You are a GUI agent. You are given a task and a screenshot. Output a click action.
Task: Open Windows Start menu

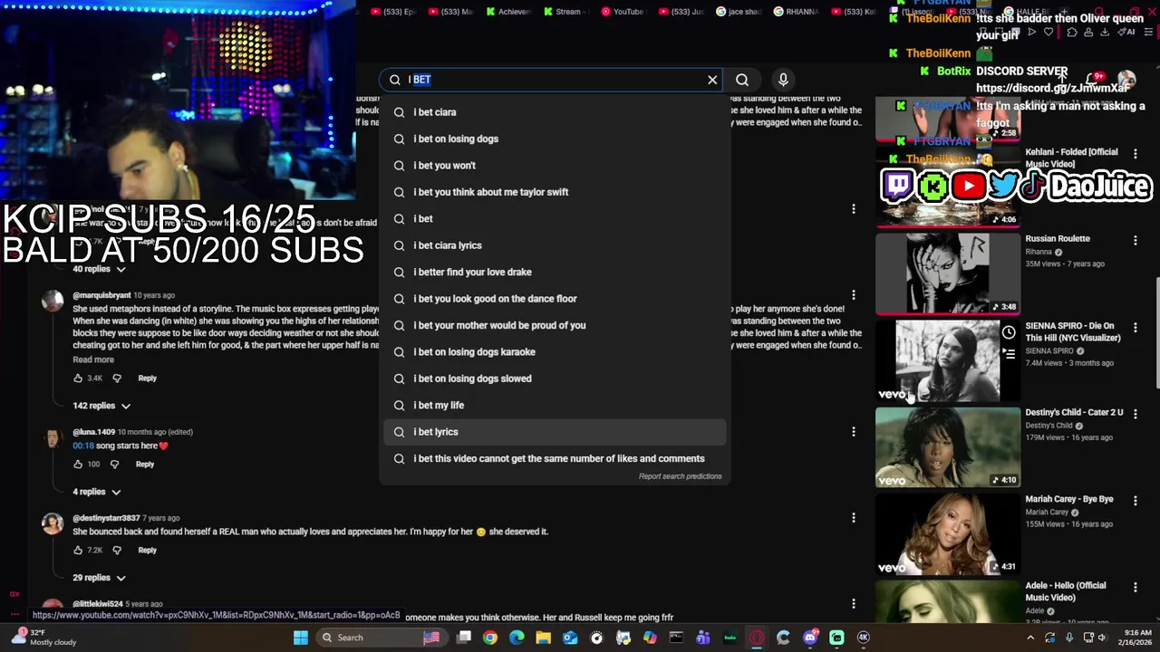pos(301,638)
